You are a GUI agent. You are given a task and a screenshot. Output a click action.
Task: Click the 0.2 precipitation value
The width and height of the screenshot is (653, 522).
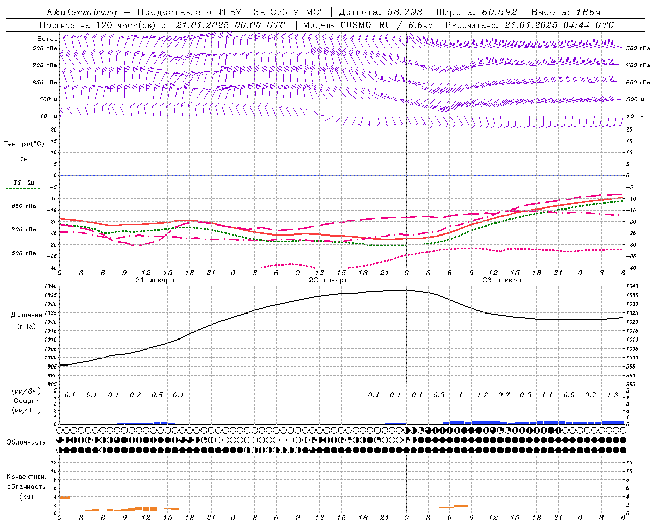(135, 395)
